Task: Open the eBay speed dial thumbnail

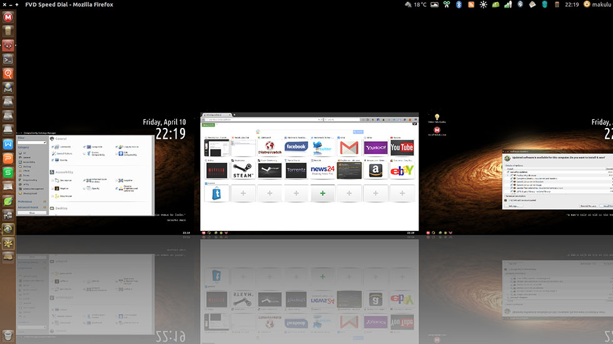Action: pyautogui.click(x=402, y=170)
